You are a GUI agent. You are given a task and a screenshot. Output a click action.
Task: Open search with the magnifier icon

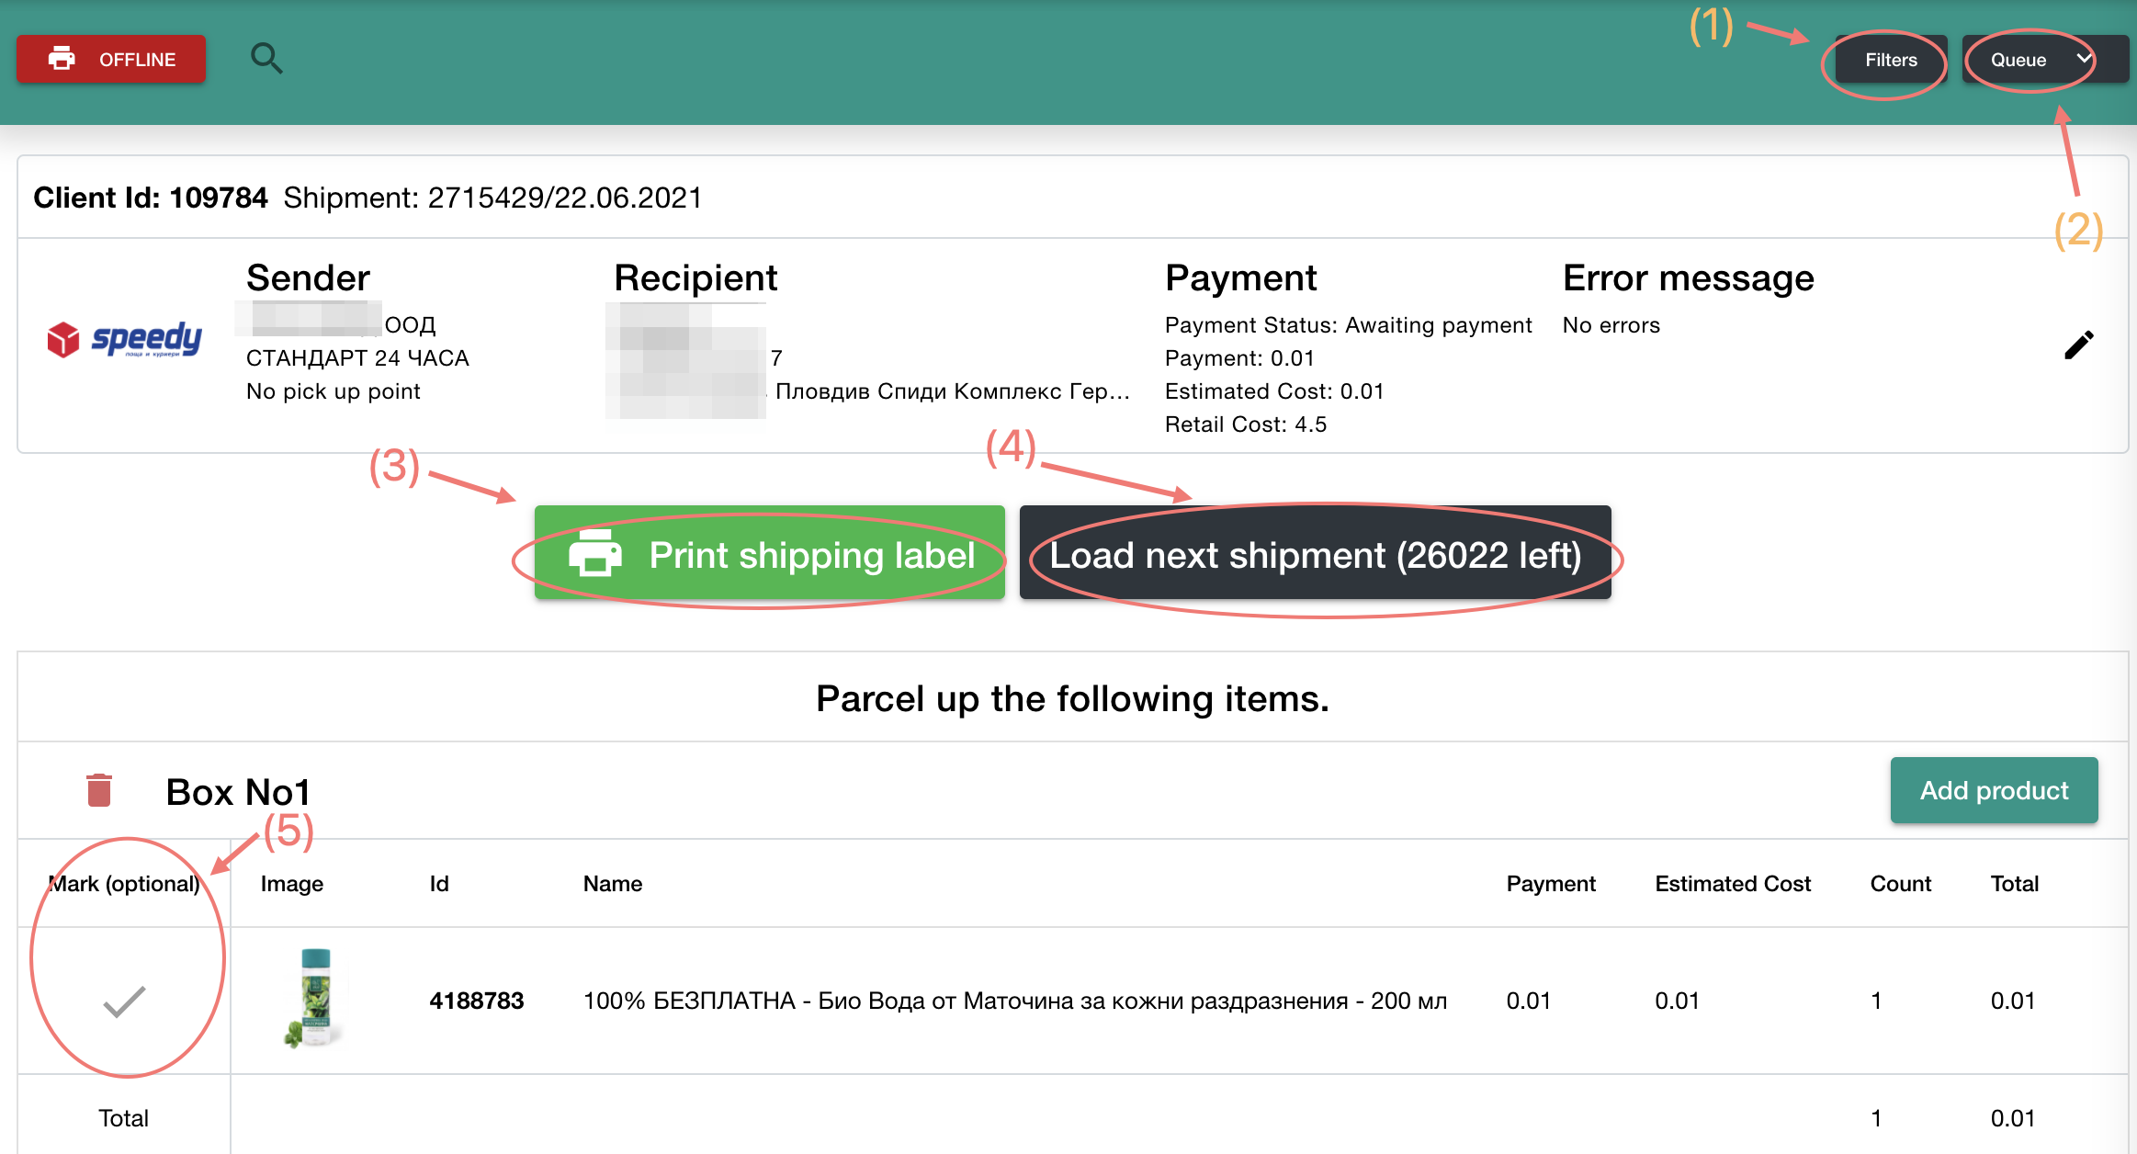point(266,59)
